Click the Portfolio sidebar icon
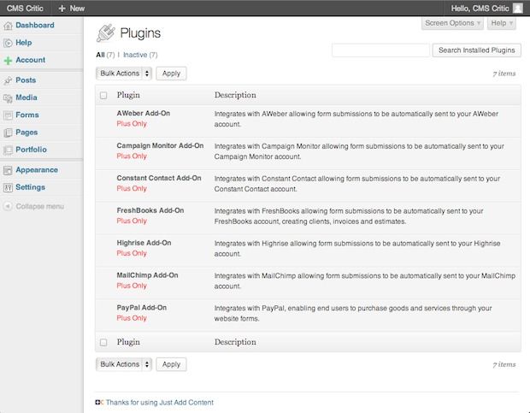Screen dimensions: 530x413 tap(8, 150)
